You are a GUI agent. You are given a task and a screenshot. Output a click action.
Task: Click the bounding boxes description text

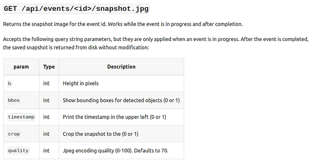[121, 101]
